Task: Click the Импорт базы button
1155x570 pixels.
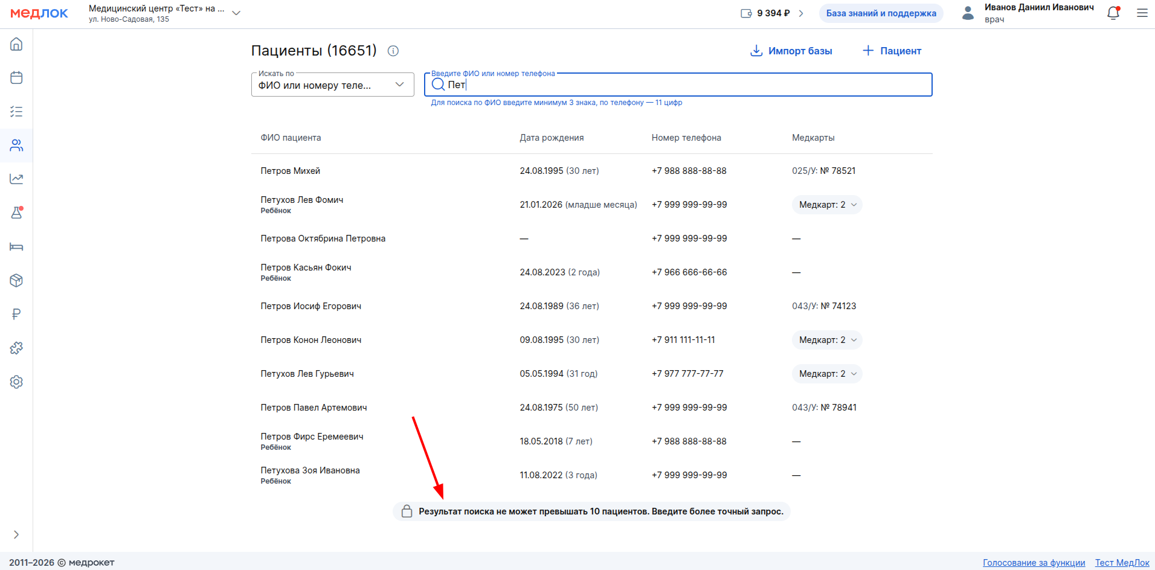Action: (x=791, y=51)
